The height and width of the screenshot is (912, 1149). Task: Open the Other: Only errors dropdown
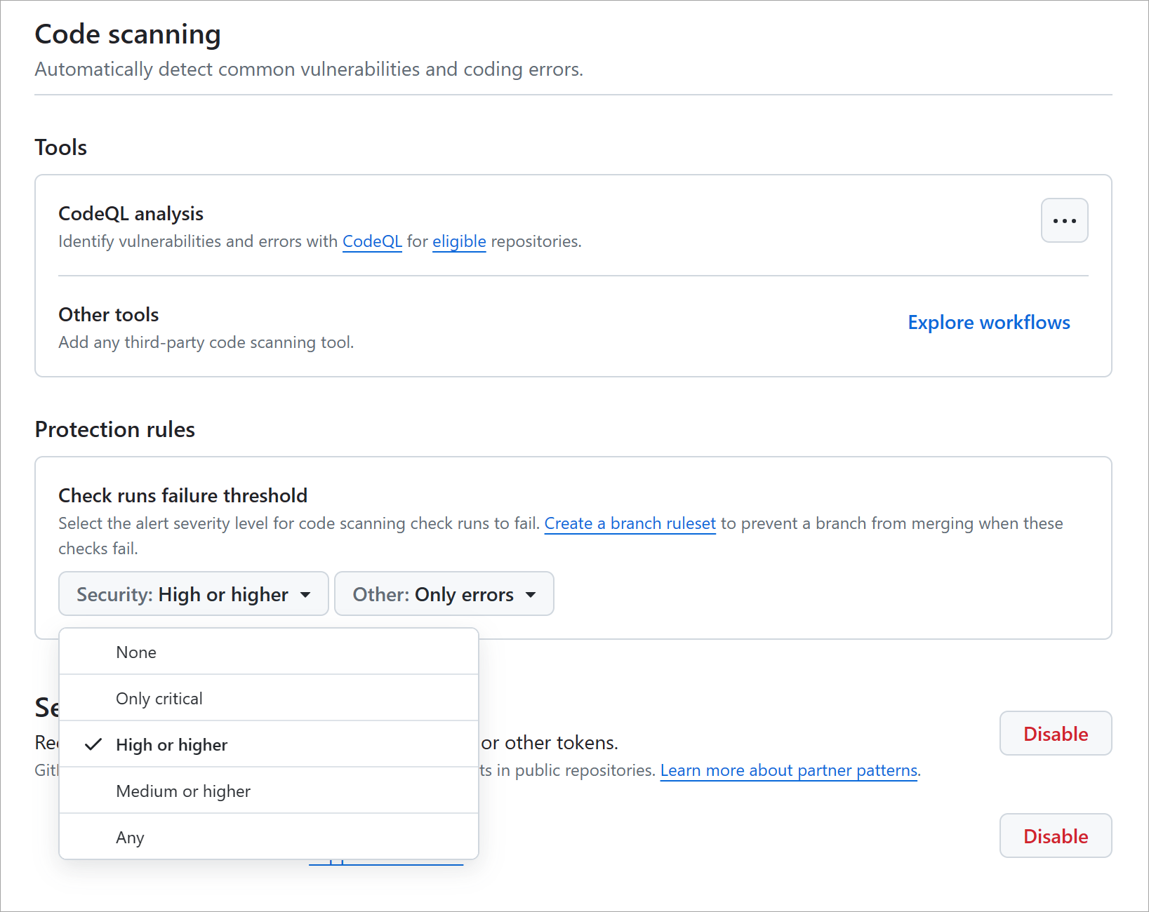tap(444, 594)
